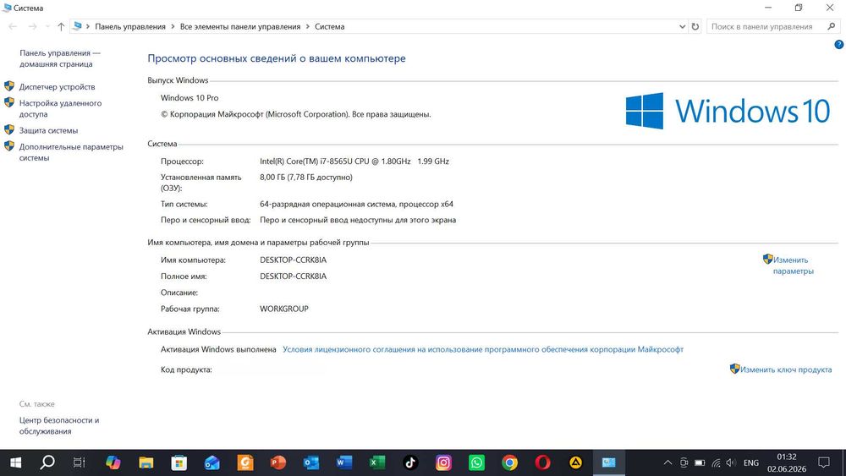Open the notification center icon
The width and height of the screenshot is (846, 476).
tap(824, 462)
